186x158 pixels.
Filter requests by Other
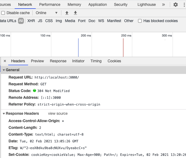[129, 21]
